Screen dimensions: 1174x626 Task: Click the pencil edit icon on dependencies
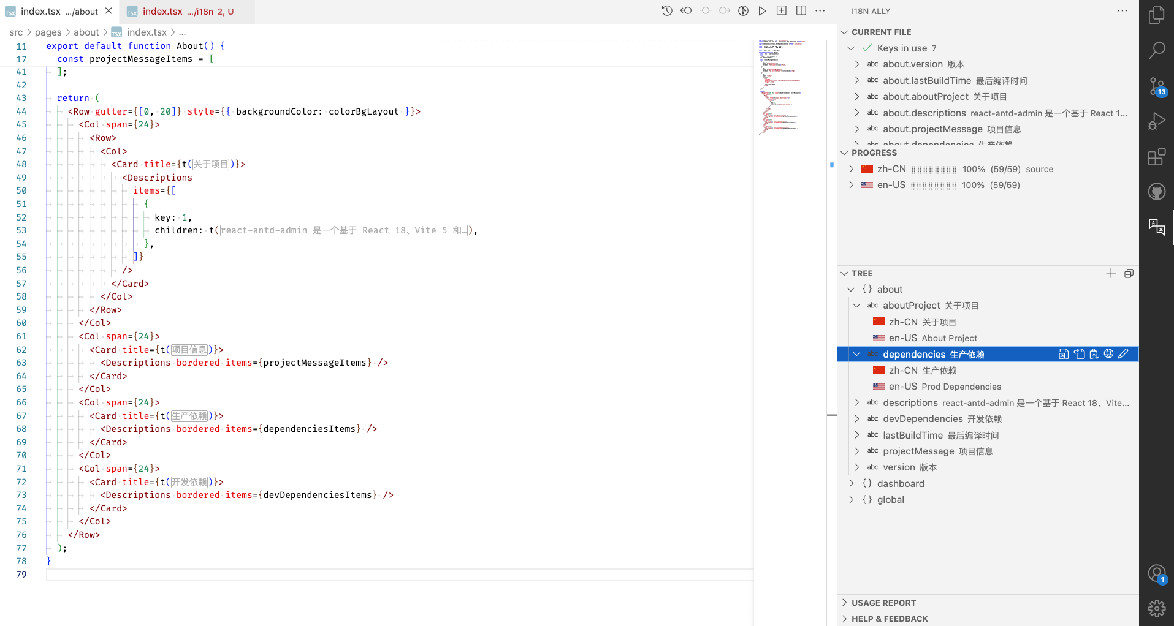[x=1123, y=354]
